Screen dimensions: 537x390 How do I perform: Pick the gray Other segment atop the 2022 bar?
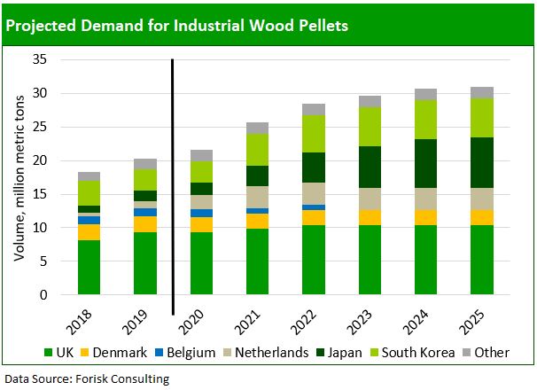pos(314,110)
